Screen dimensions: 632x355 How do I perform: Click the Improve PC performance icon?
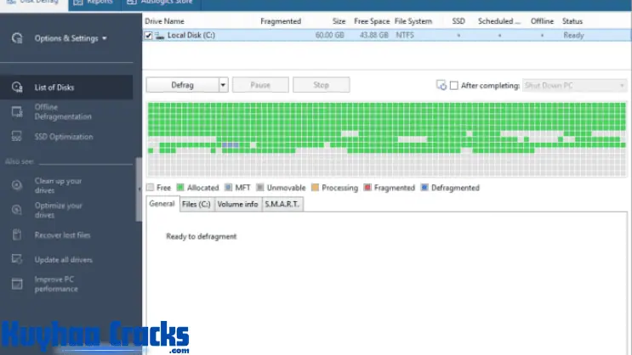pyautogui.click(x=16, y=284)
